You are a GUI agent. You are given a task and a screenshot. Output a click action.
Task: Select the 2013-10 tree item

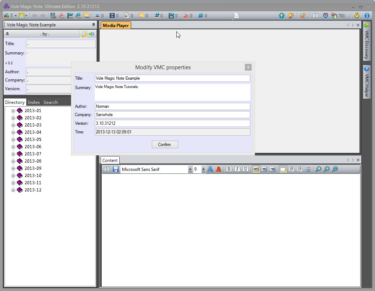[x=33, y=176]
